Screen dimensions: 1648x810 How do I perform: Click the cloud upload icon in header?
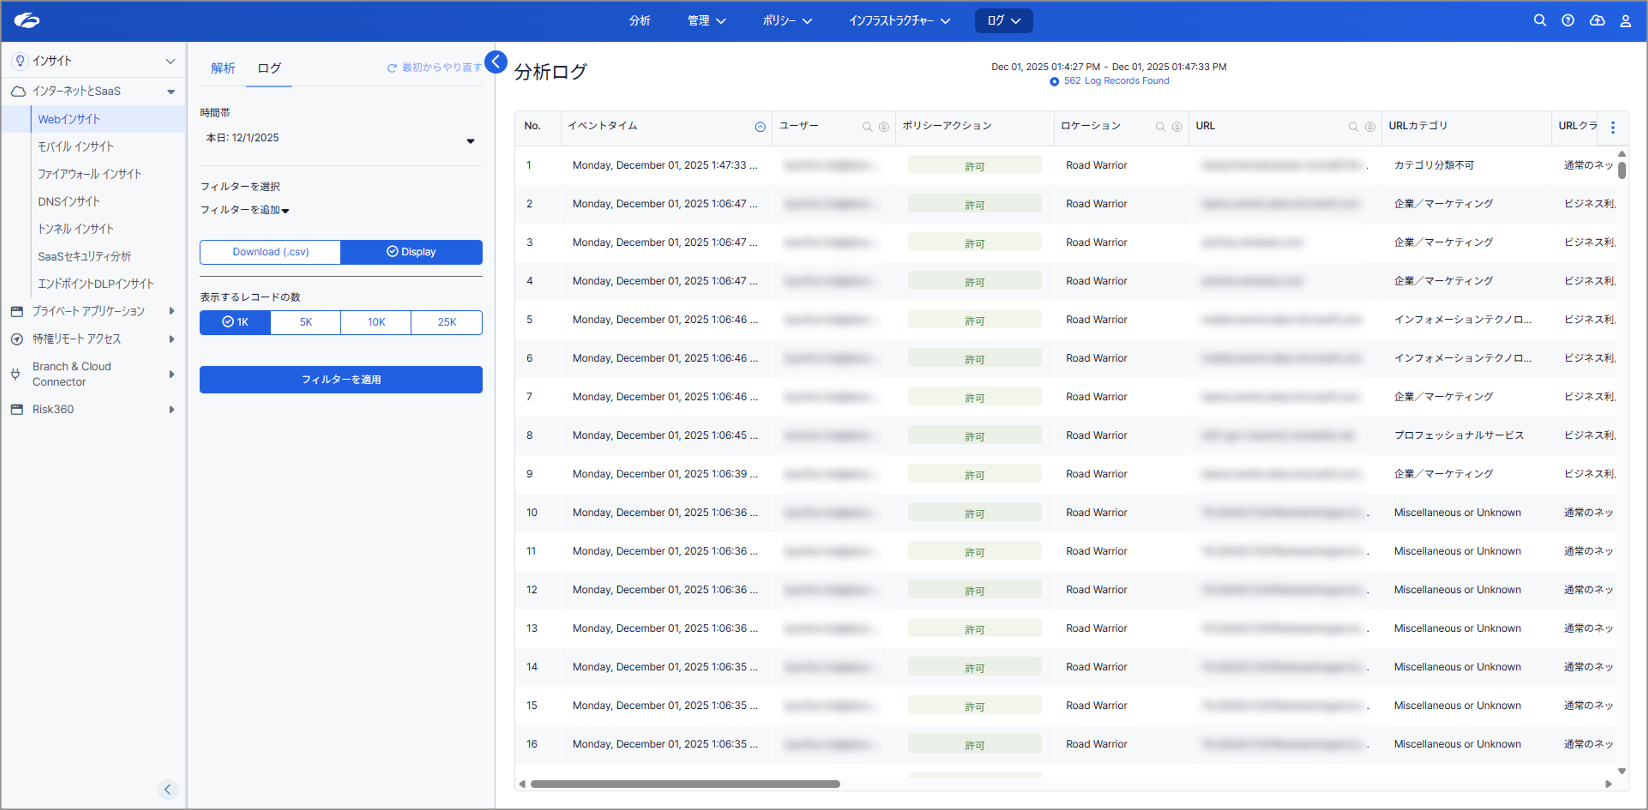(1597, 21)
